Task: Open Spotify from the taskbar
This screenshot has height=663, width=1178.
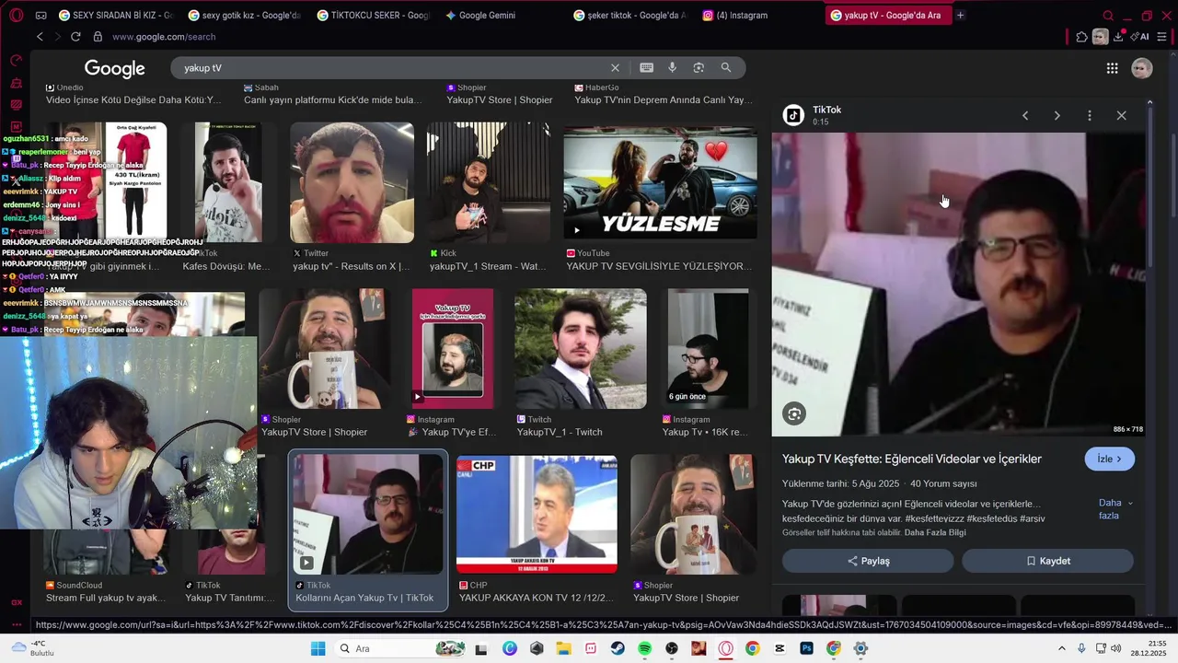Action: click(x=644, y=648)
